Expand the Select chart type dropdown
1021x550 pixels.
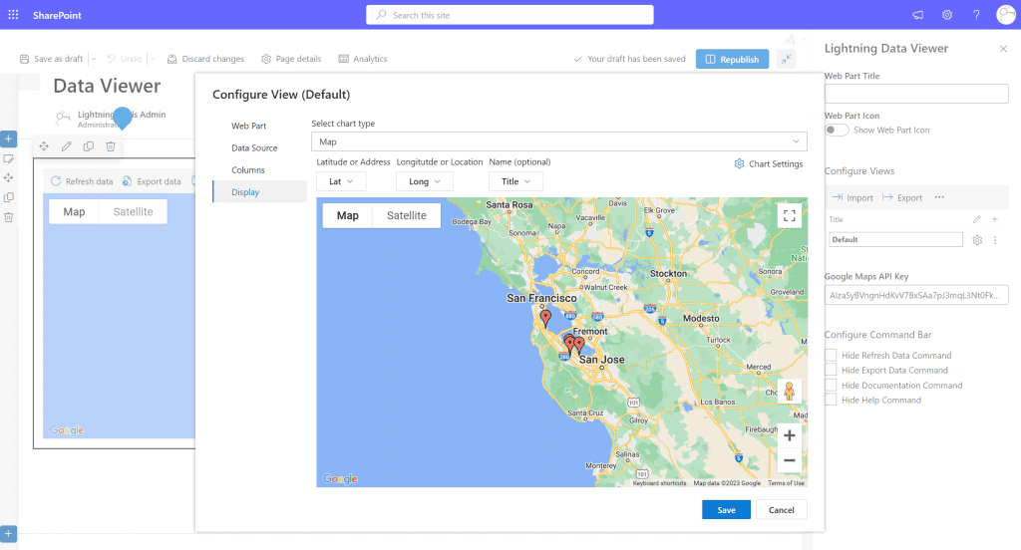tap(558, 142)
